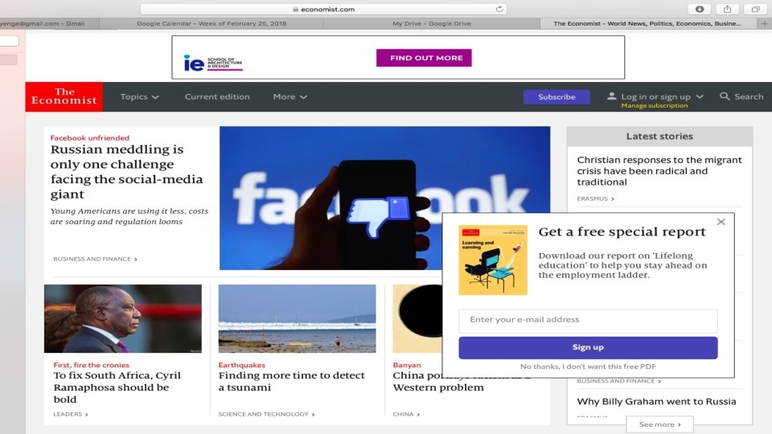Expand the Topics dropdown menu

pos(139,97)
